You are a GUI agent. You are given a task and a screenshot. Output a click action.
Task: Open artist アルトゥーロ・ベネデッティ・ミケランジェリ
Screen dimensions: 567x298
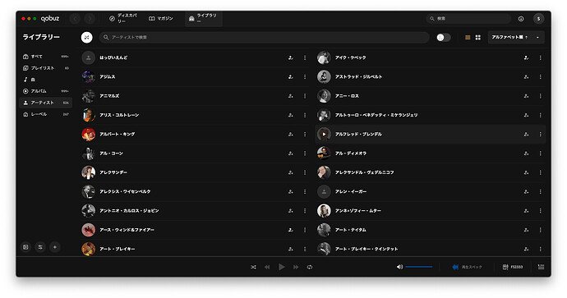(376, 115)
